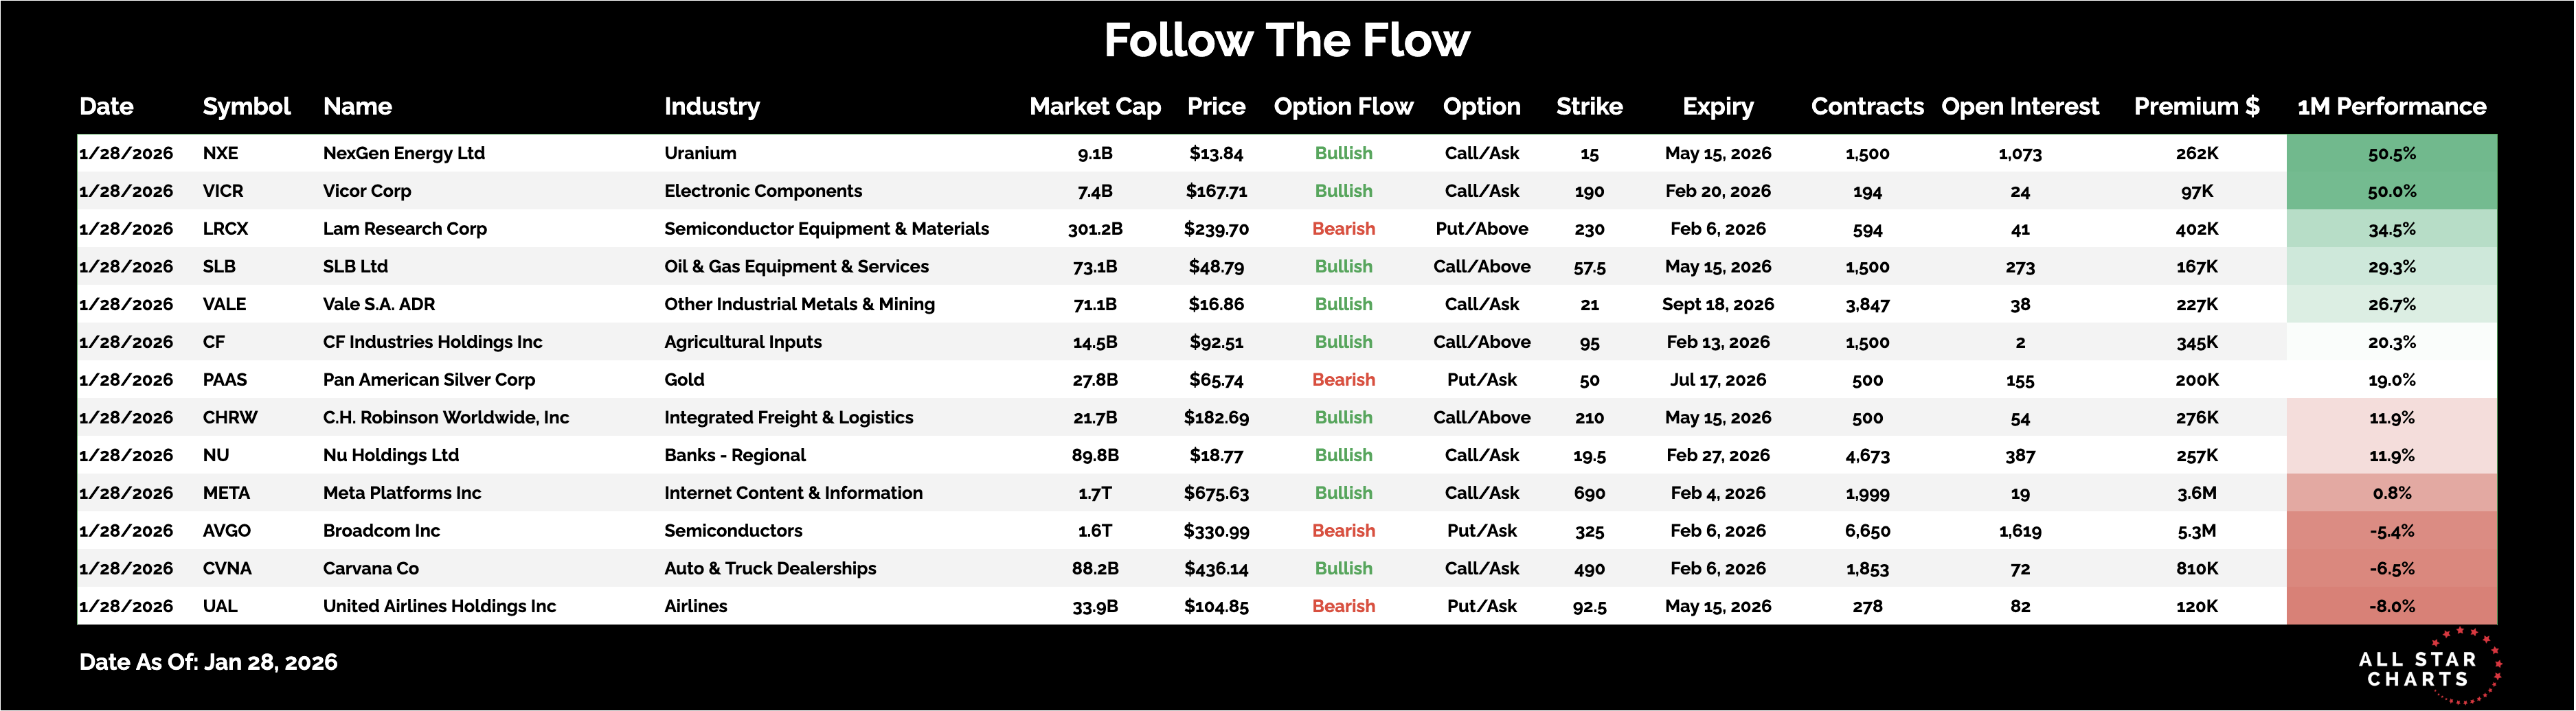Click the Symbol column header
2576x711 pixels.
point(246,107)
